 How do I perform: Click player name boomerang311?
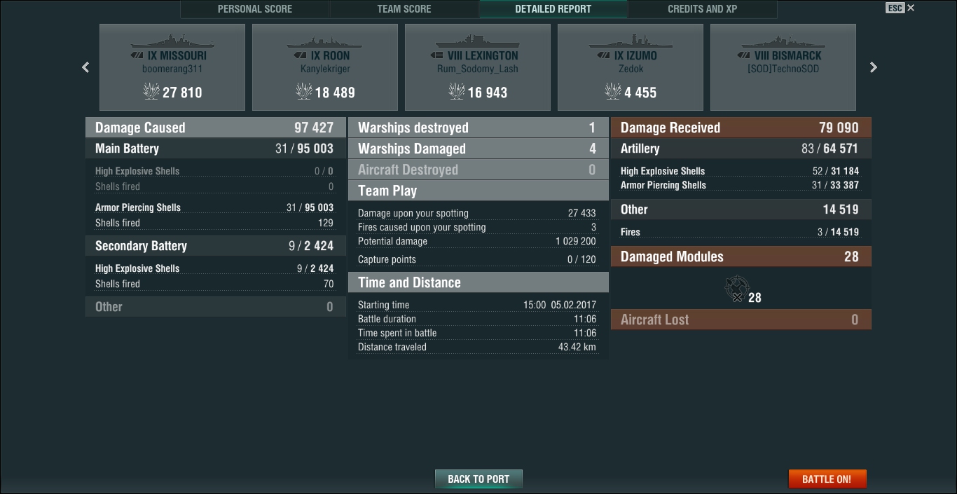click(x=172, y=69)
